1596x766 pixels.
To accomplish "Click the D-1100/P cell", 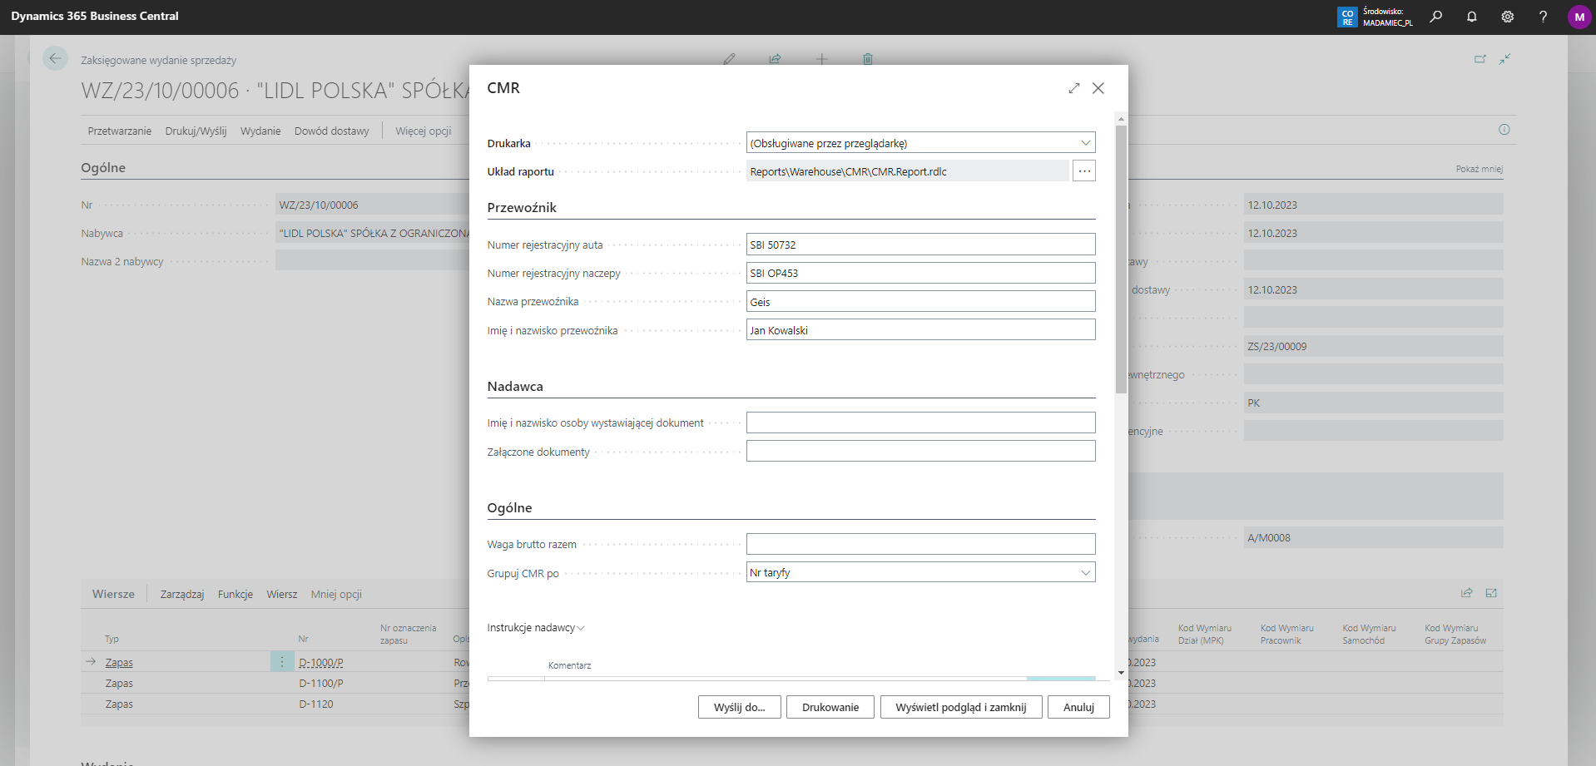I will coord(321,683).
